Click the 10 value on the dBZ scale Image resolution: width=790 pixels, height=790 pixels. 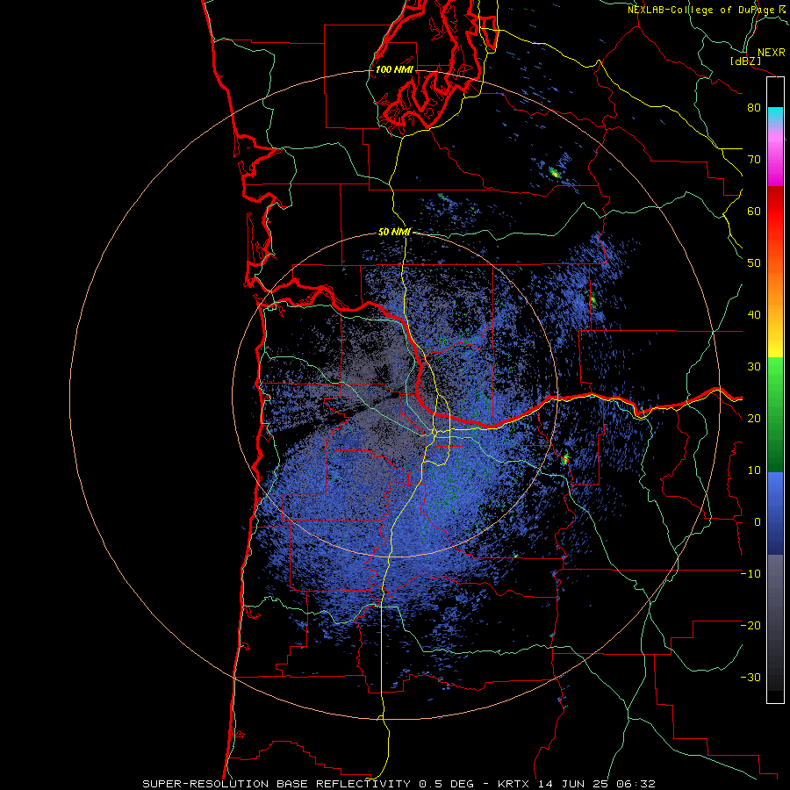coord(754,470)
